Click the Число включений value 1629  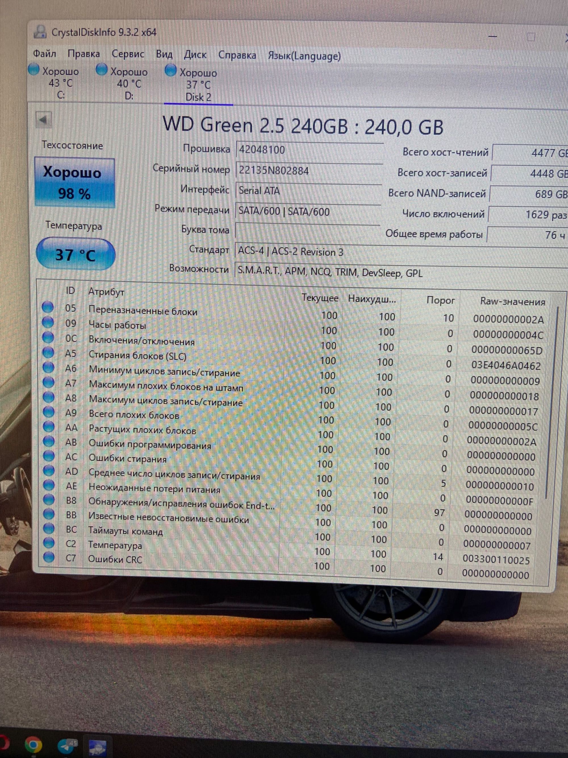click(528, 215)
